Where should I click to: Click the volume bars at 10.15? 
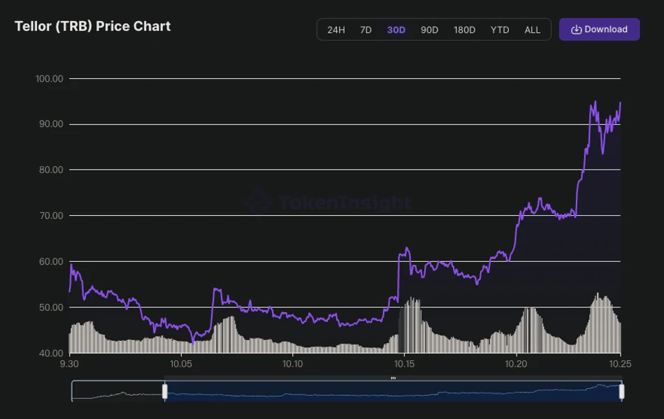(412, 325)
